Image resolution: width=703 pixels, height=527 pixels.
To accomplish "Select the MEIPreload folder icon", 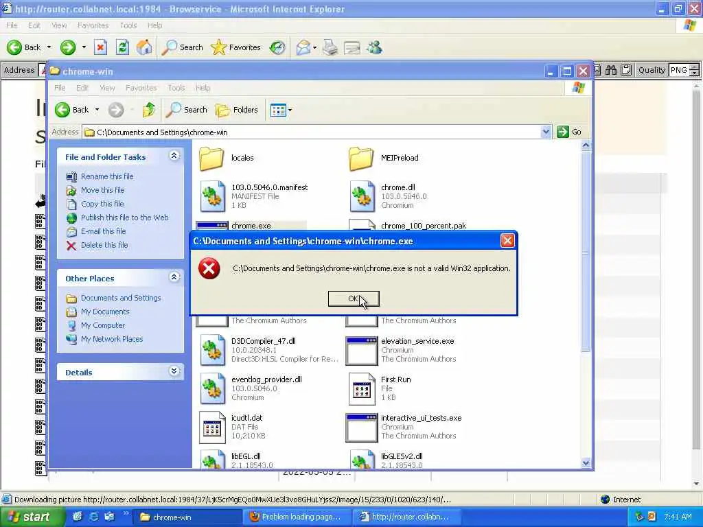I will point(361,158).
